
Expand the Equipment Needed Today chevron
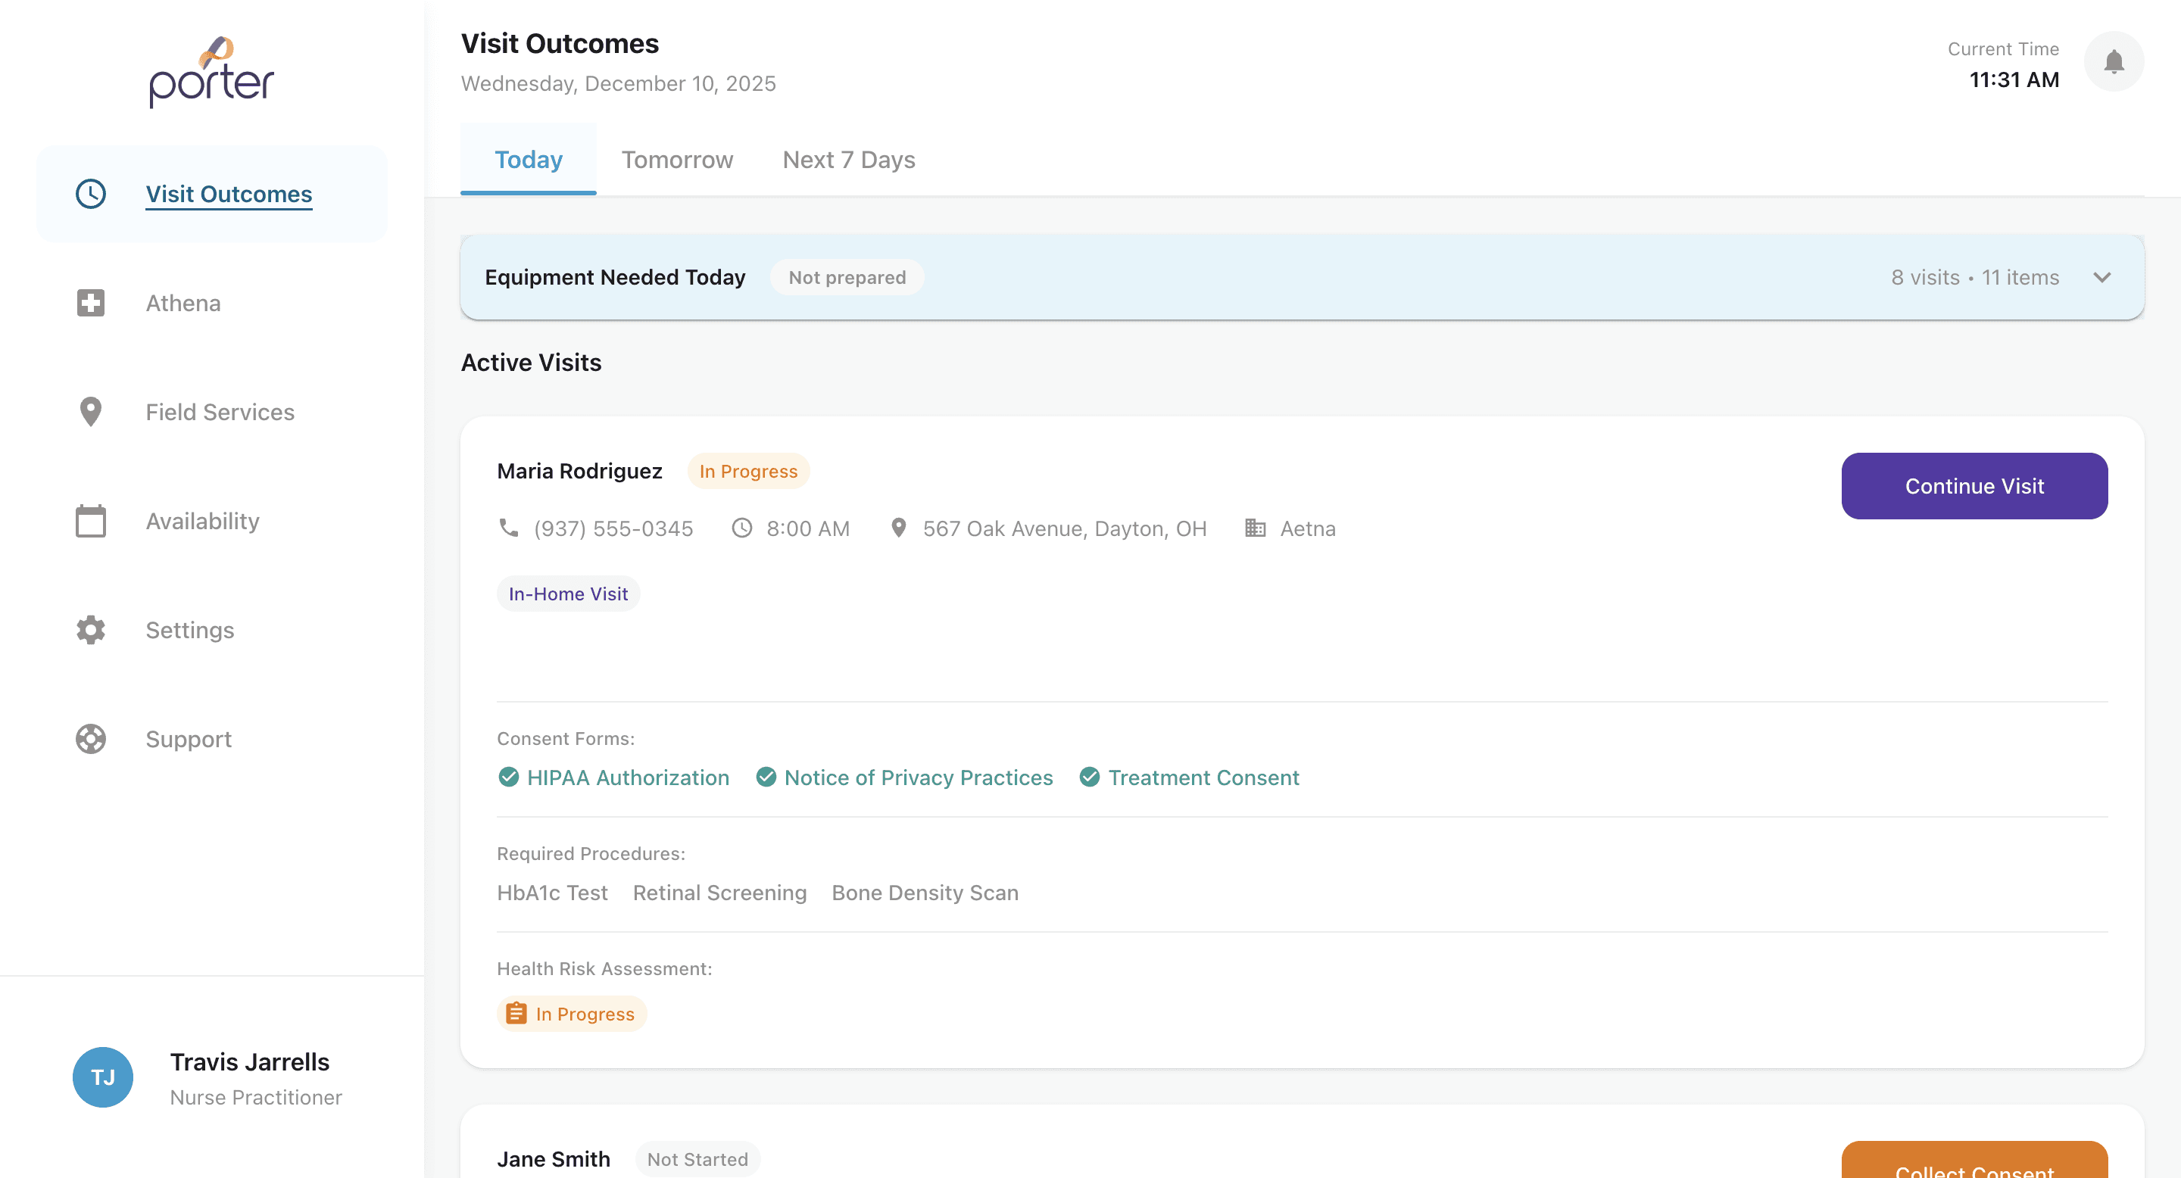click(x=2101, y=278)
